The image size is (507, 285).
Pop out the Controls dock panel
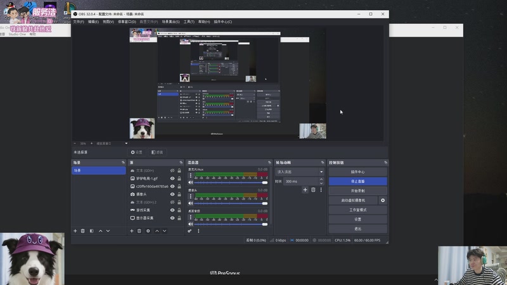tap(386, 163)
